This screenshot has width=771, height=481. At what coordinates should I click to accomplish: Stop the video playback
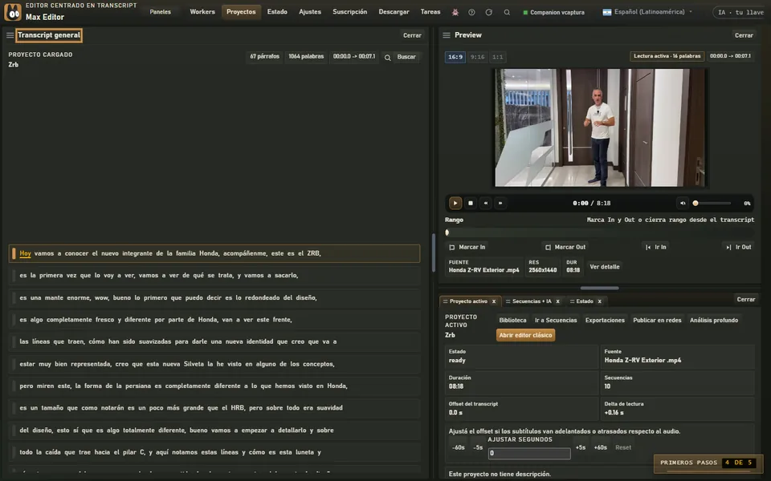(x=471, y=203)
